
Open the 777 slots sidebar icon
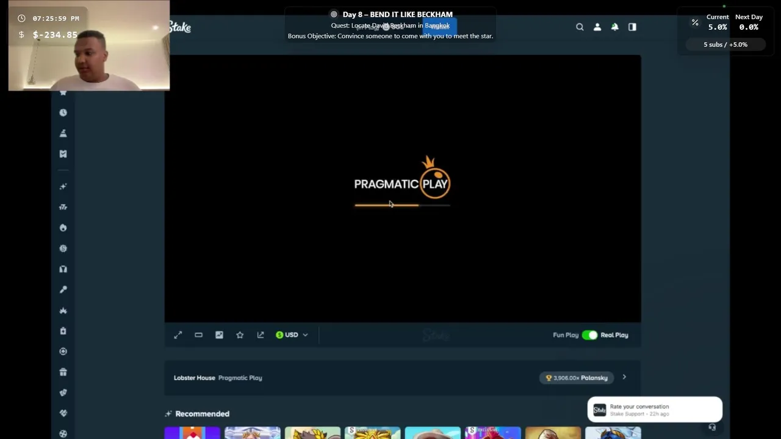point(63,207)
